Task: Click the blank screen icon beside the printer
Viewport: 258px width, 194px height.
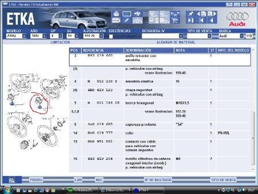Action: click(127, 14)
